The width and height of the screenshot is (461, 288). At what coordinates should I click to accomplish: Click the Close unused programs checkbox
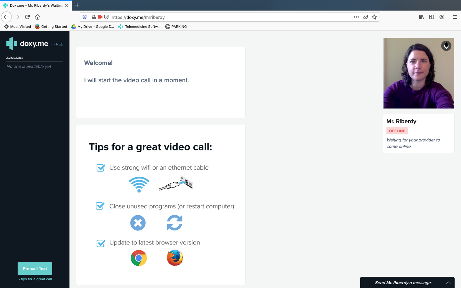(100, 206)
